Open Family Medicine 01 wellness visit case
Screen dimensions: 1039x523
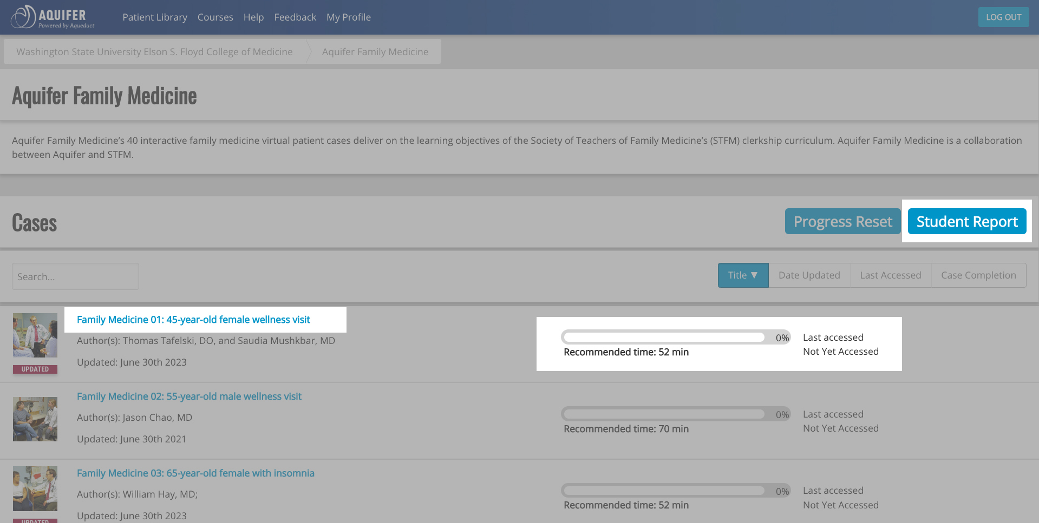tap(193, 320)
